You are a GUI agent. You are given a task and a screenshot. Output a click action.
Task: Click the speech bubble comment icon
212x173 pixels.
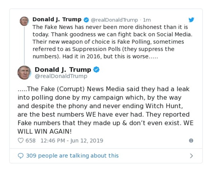[x=21, y=156]
